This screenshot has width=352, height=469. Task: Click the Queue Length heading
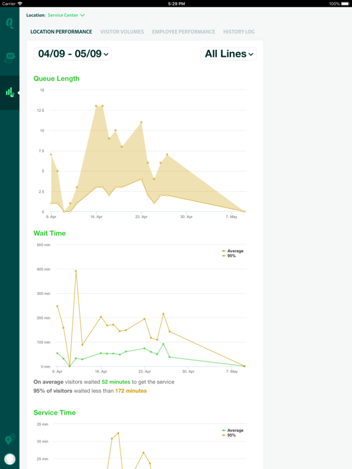pos(56,79)
